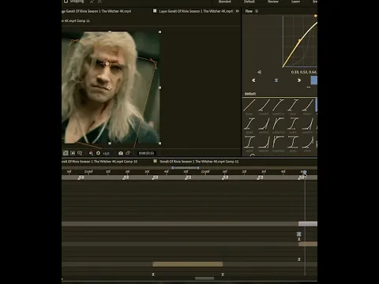Select fifth preset in first Flow row
This screenshot has height=284, width=379.
[x=307, y=106]
